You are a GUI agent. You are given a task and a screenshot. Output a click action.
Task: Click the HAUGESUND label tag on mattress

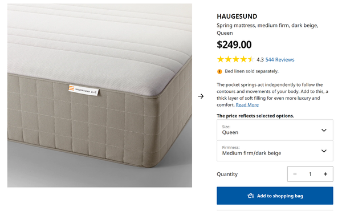84,90
